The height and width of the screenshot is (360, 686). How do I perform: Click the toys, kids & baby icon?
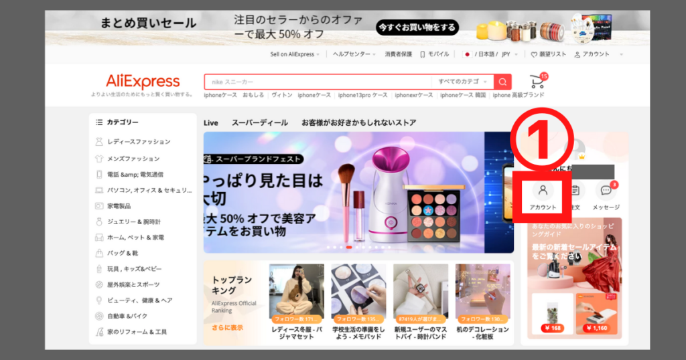pyautogui.click(x=99, y=269)
